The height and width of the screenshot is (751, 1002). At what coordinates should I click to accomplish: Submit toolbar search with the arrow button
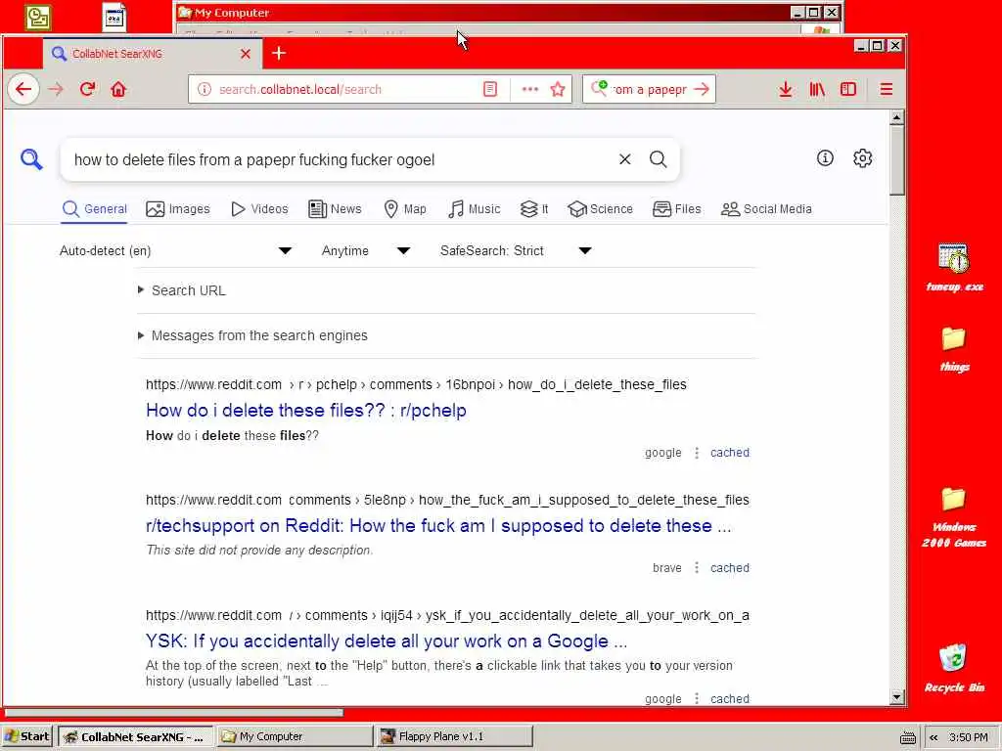click(x=702, y=89)
